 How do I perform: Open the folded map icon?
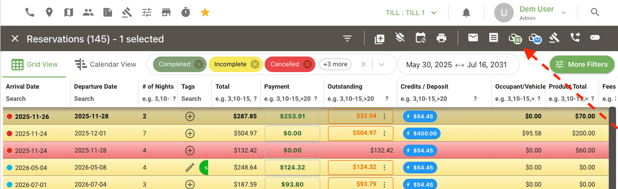(x=69, y=12)
